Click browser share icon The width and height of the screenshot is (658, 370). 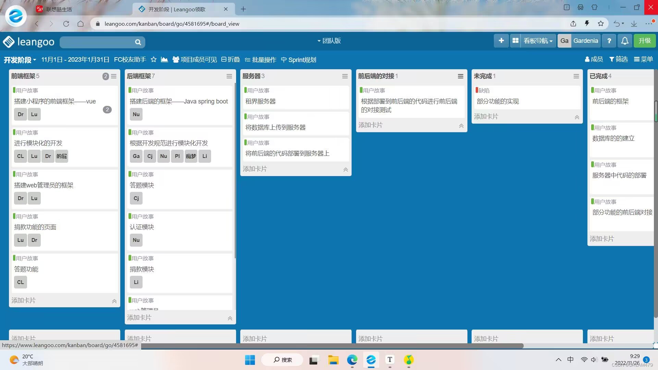click(573, 24)
